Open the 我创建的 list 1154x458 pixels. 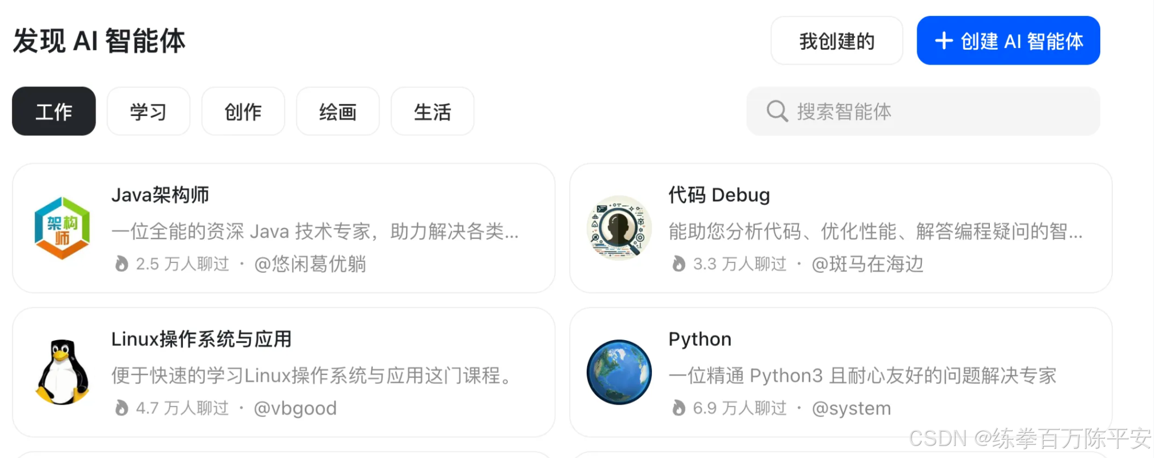[x=837, y=41]
